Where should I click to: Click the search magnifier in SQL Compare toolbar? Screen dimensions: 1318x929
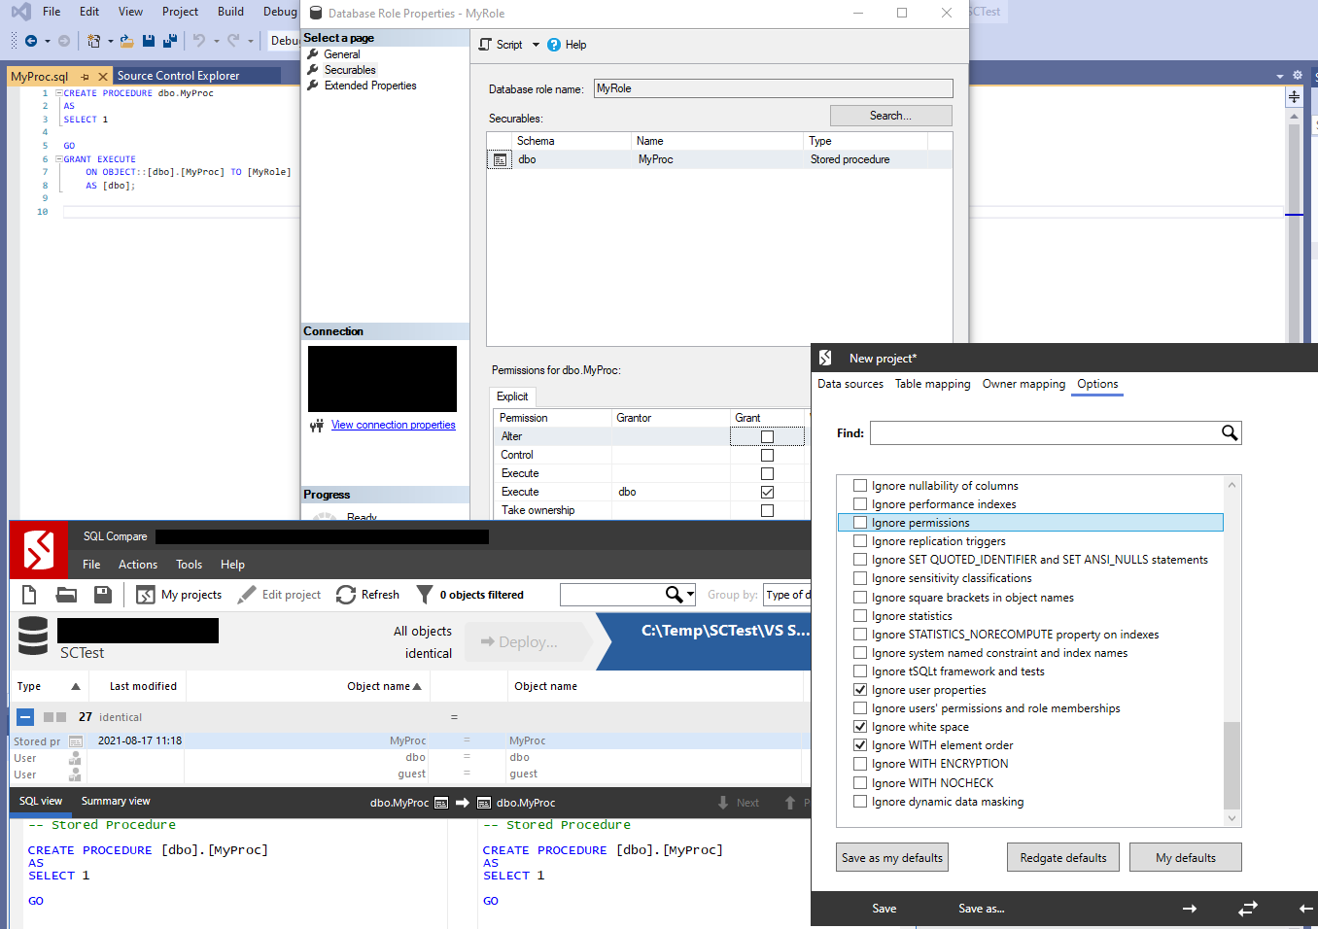click(x=674, y=594)
